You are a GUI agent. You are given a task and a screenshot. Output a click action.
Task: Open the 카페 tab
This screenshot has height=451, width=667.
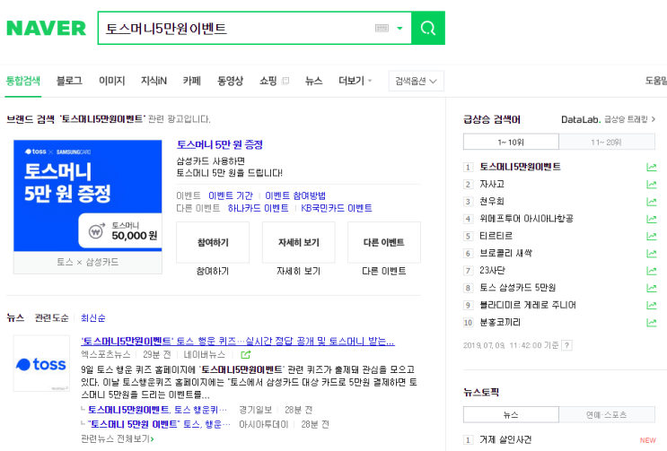pyautogui.click(x=192, y=81)
